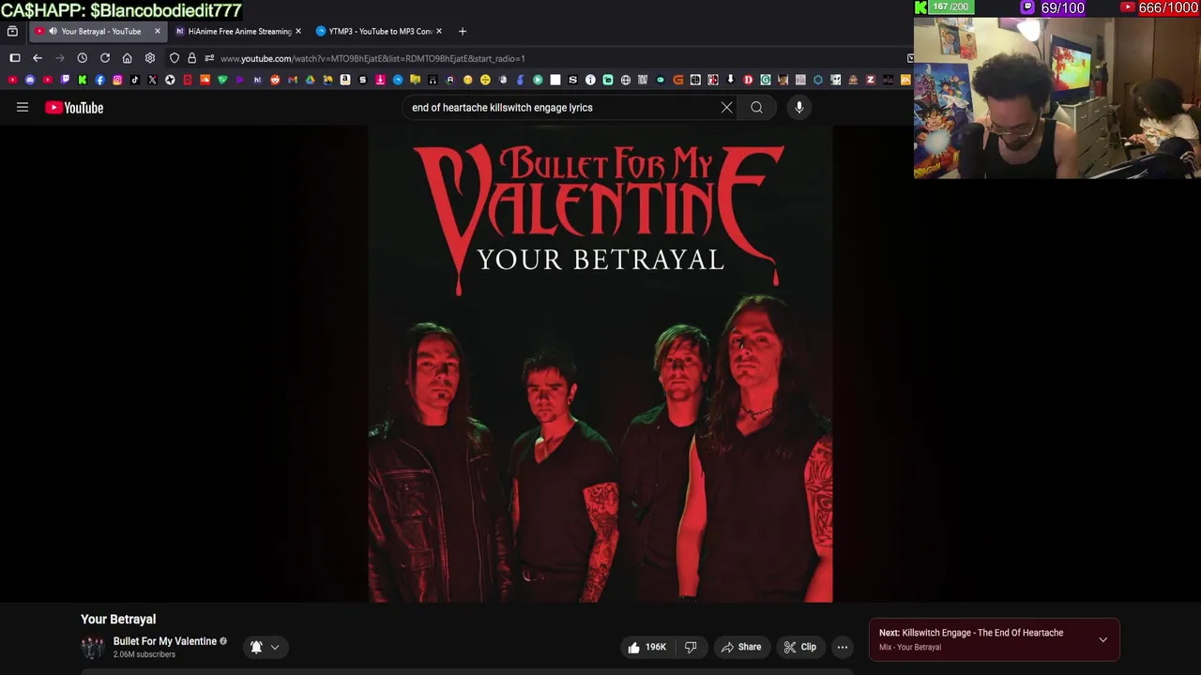
Task: Open tab list button at top-left
Action: click(12, 31)
